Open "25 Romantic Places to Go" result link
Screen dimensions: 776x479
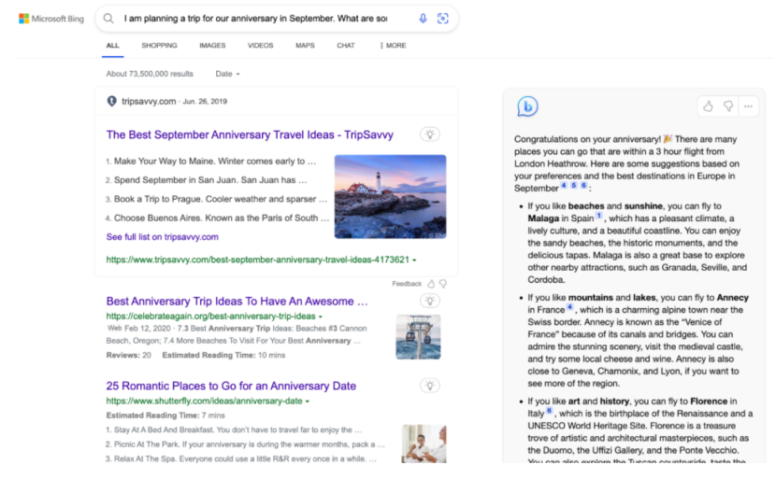231,386
